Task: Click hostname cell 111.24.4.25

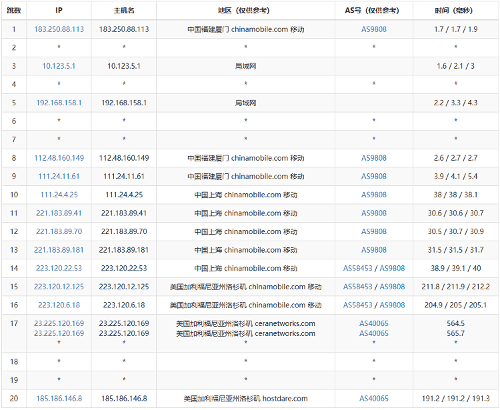Action: 124,195
